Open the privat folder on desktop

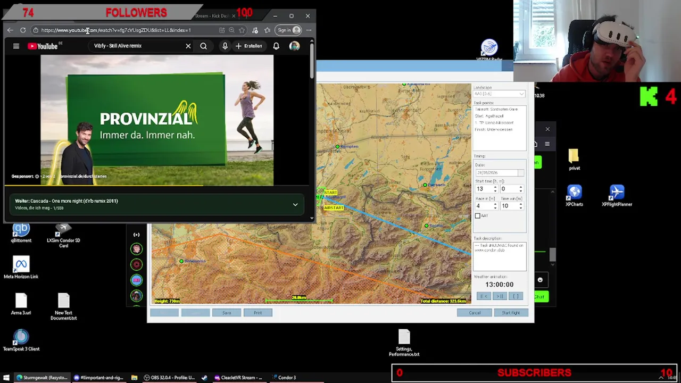pyautogui.click(x=574, y=160)
